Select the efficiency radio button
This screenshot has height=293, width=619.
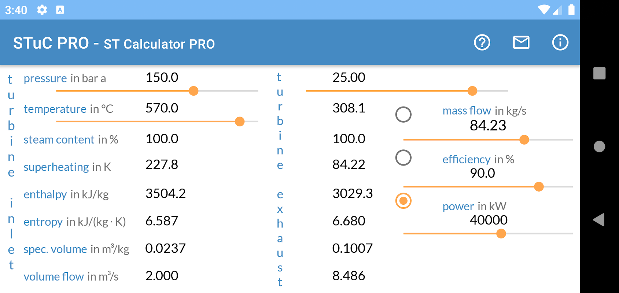(403, 158)
